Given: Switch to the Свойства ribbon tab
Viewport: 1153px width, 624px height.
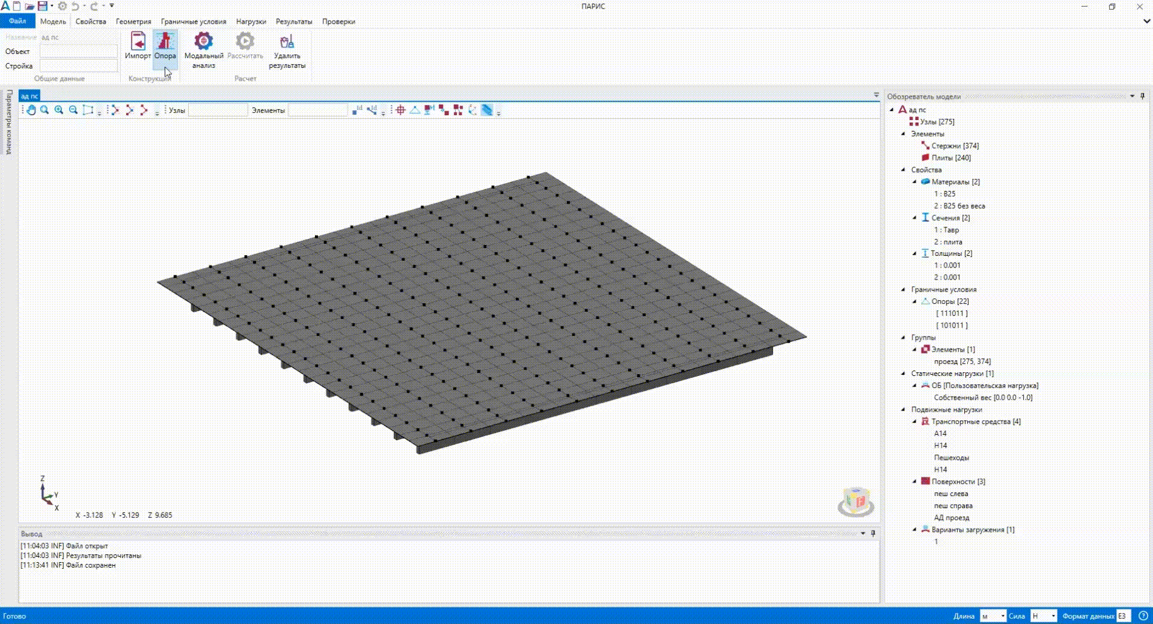Looking at the screenshot, I should [90, 21].
